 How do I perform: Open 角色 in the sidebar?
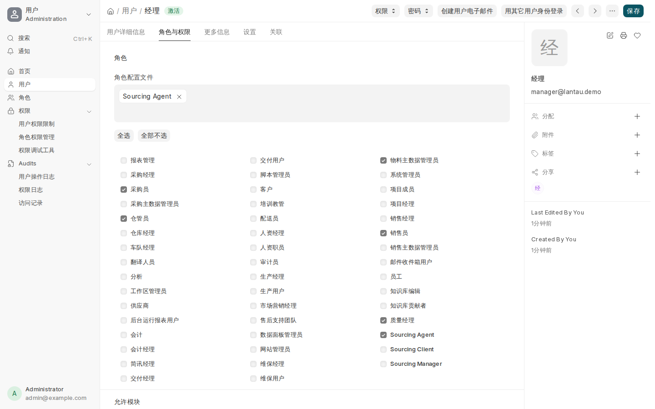(50, 98)
